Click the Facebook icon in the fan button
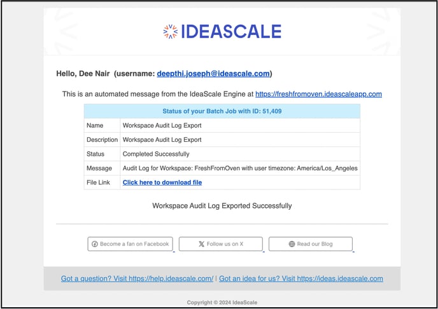 point(95,244)
